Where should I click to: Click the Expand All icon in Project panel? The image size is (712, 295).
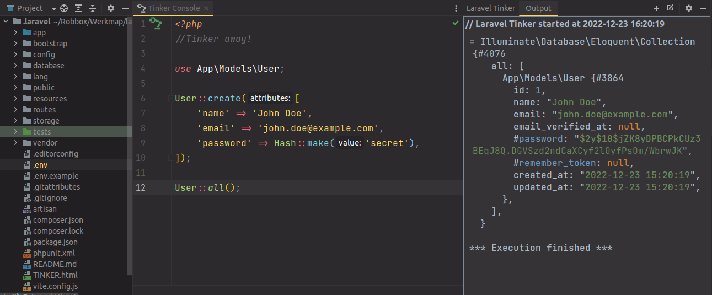[78, 8]
